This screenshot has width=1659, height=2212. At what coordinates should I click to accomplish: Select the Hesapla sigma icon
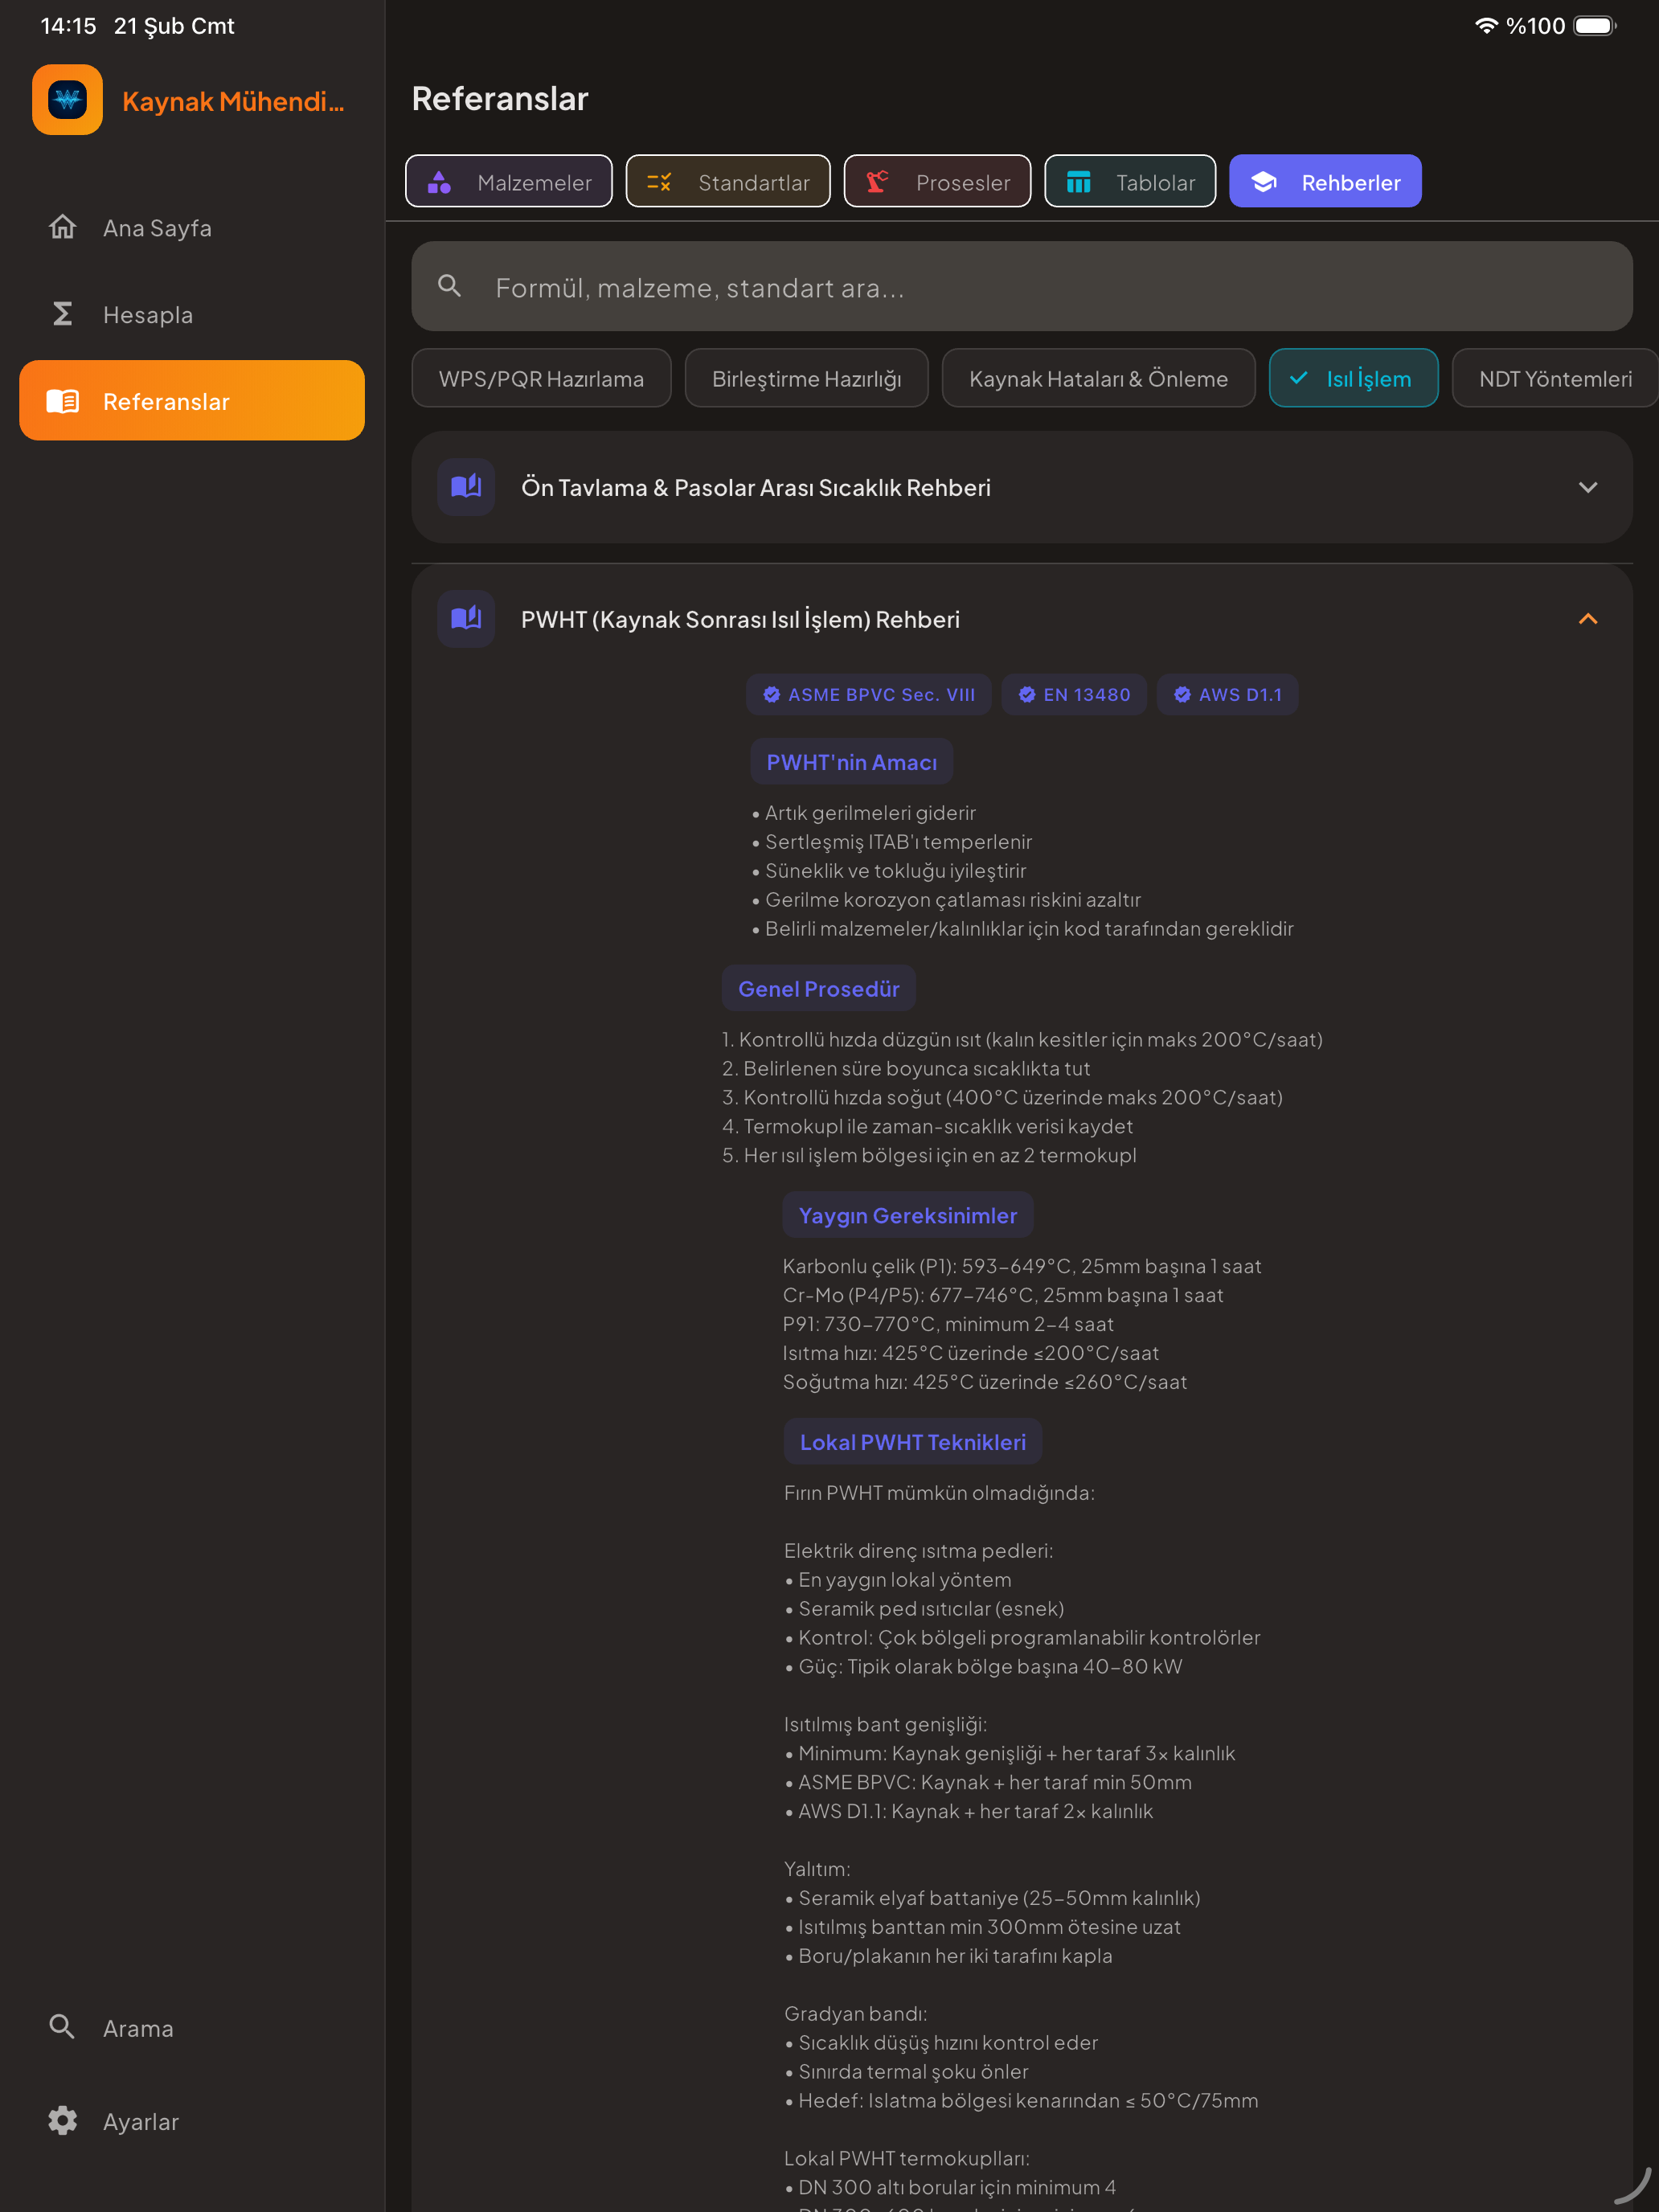[62, 314]
